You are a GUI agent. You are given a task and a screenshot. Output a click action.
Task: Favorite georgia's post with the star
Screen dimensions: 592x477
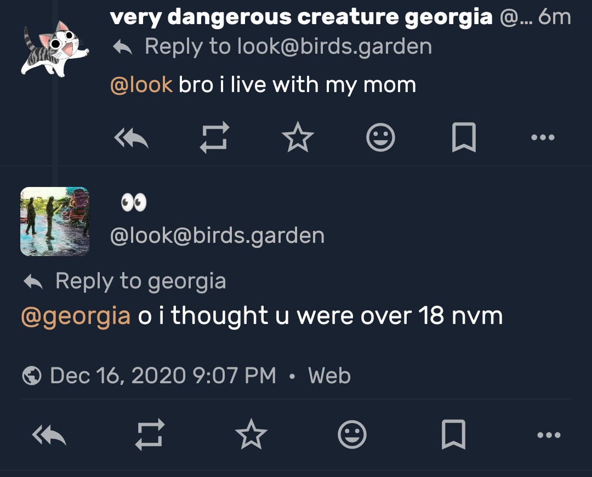tap(298, 137)
